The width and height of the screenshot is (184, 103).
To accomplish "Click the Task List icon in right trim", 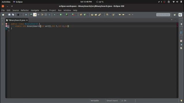I will coord(181,24).
